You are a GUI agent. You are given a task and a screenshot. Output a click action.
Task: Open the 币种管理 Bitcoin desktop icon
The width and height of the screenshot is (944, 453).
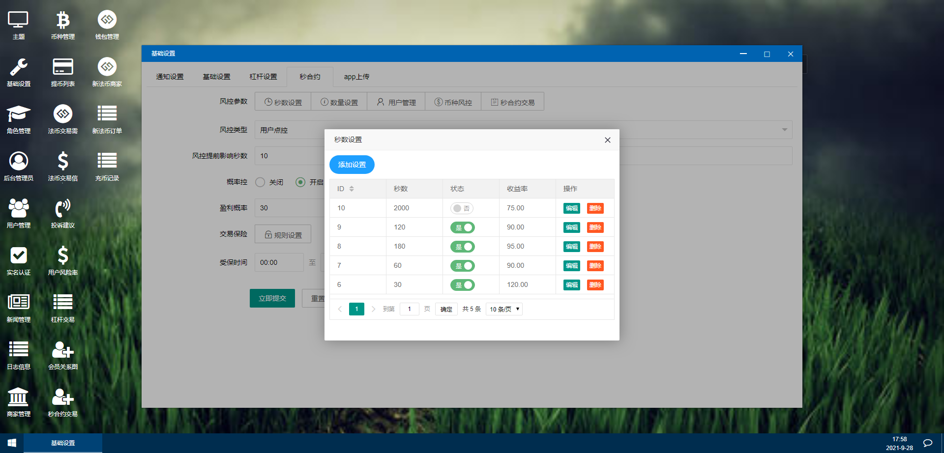[x=63, y=20]
